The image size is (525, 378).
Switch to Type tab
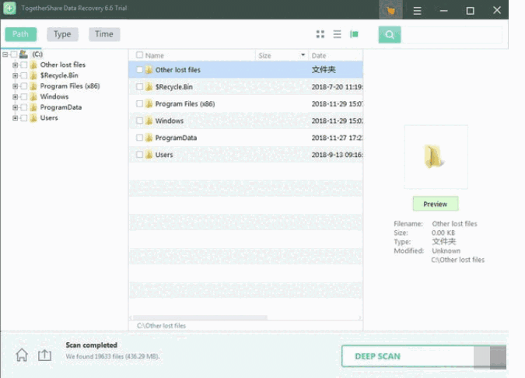click(62, 34)
